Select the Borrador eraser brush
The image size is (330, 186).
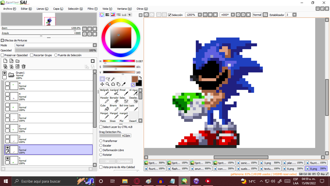tap(114, 100)
